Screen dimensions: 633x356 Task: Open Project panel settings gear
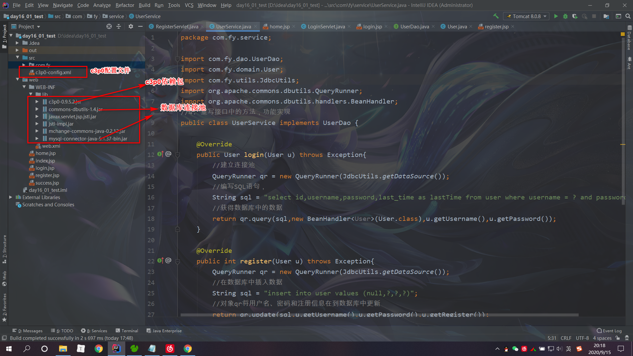click(131, 26)
